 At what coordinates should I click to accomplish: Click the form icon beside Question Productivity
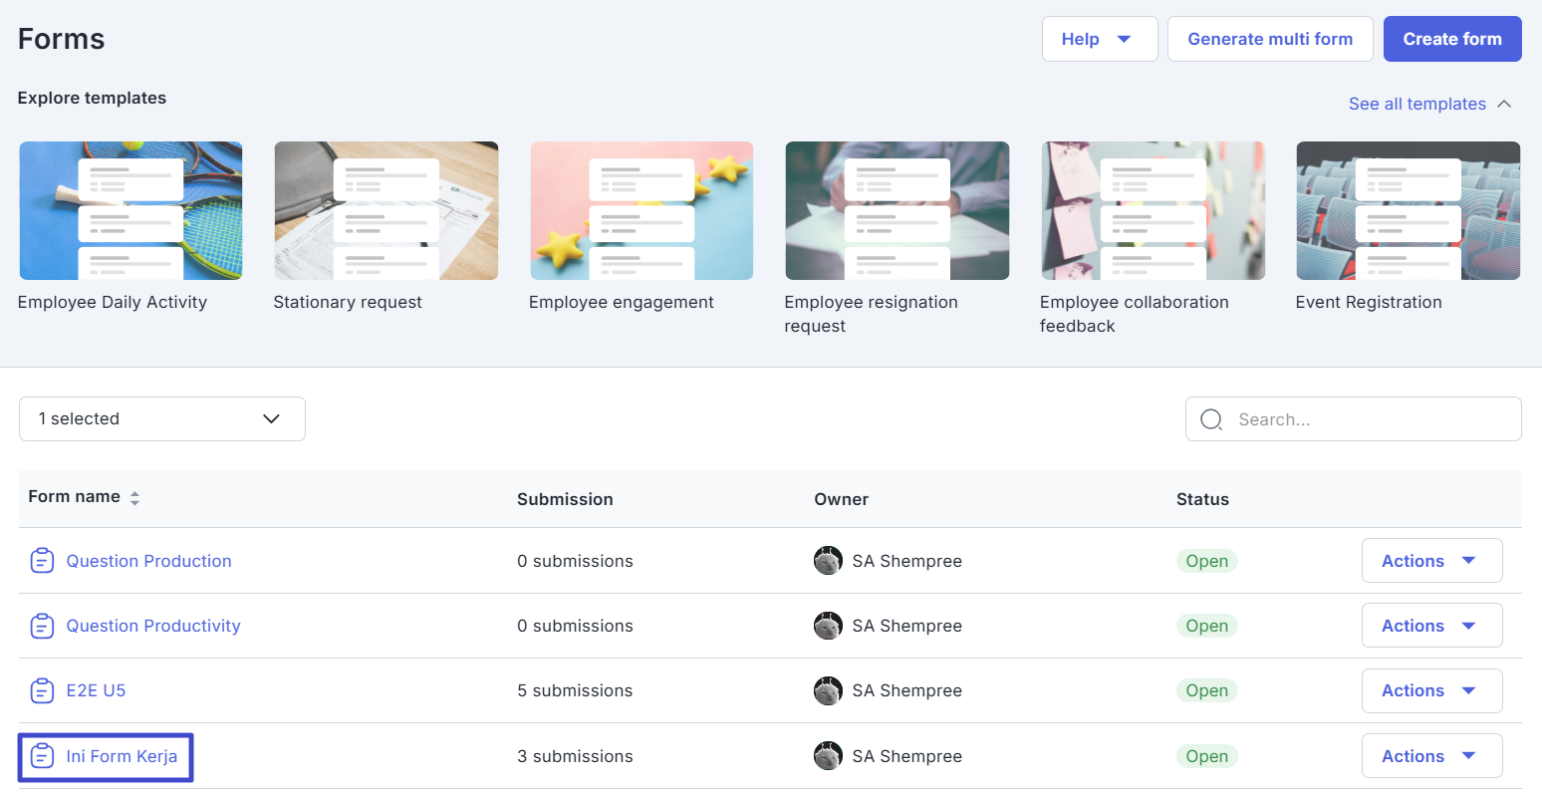(x=41, y=626)
